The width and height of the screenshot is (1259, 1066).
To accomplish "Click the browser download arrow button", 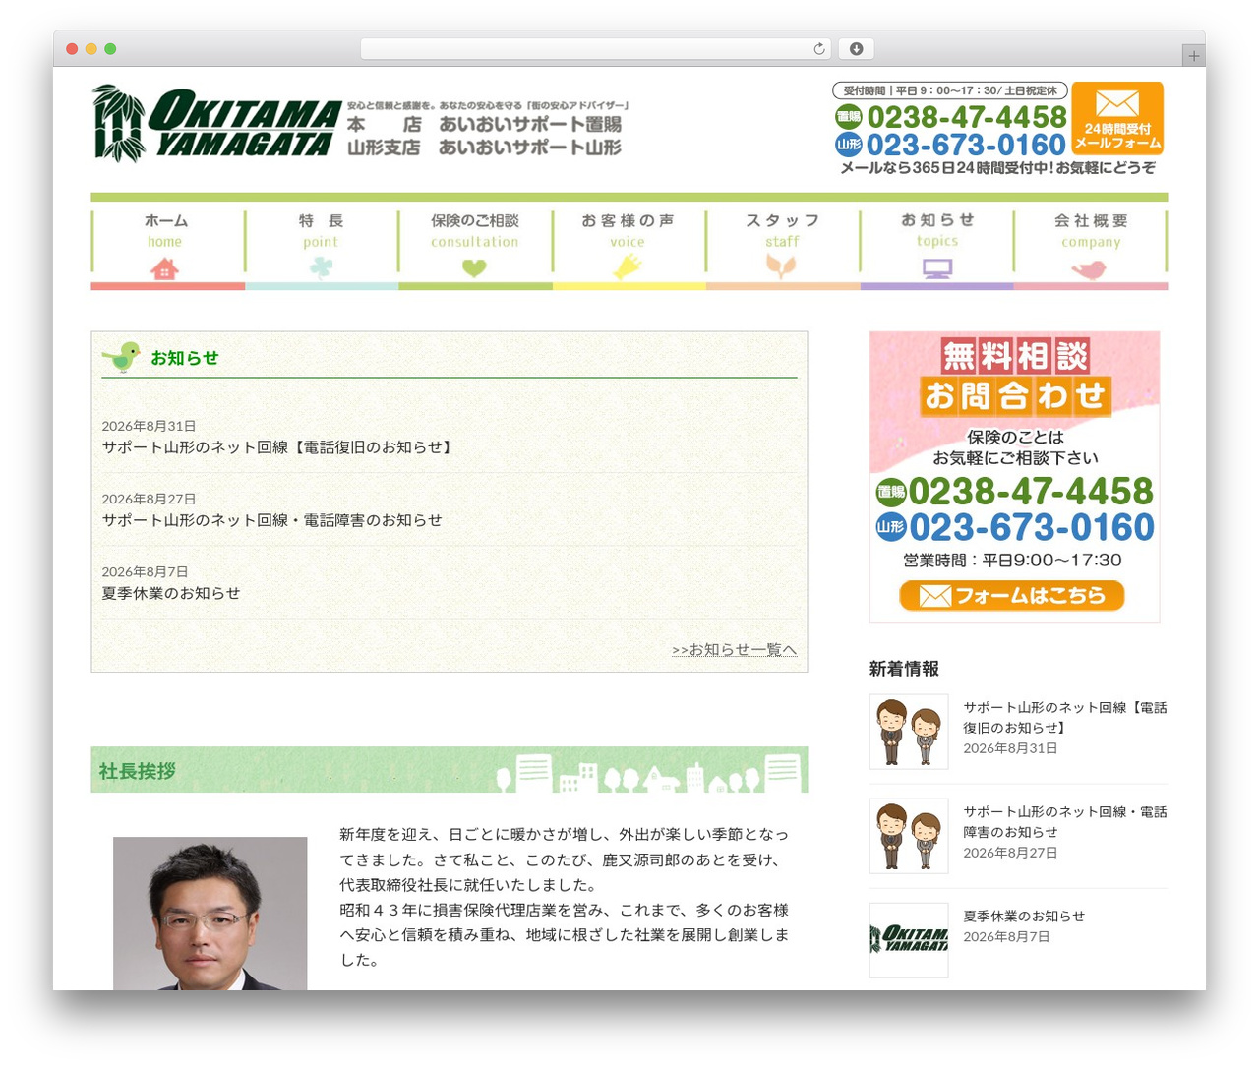I will point(857,49).
